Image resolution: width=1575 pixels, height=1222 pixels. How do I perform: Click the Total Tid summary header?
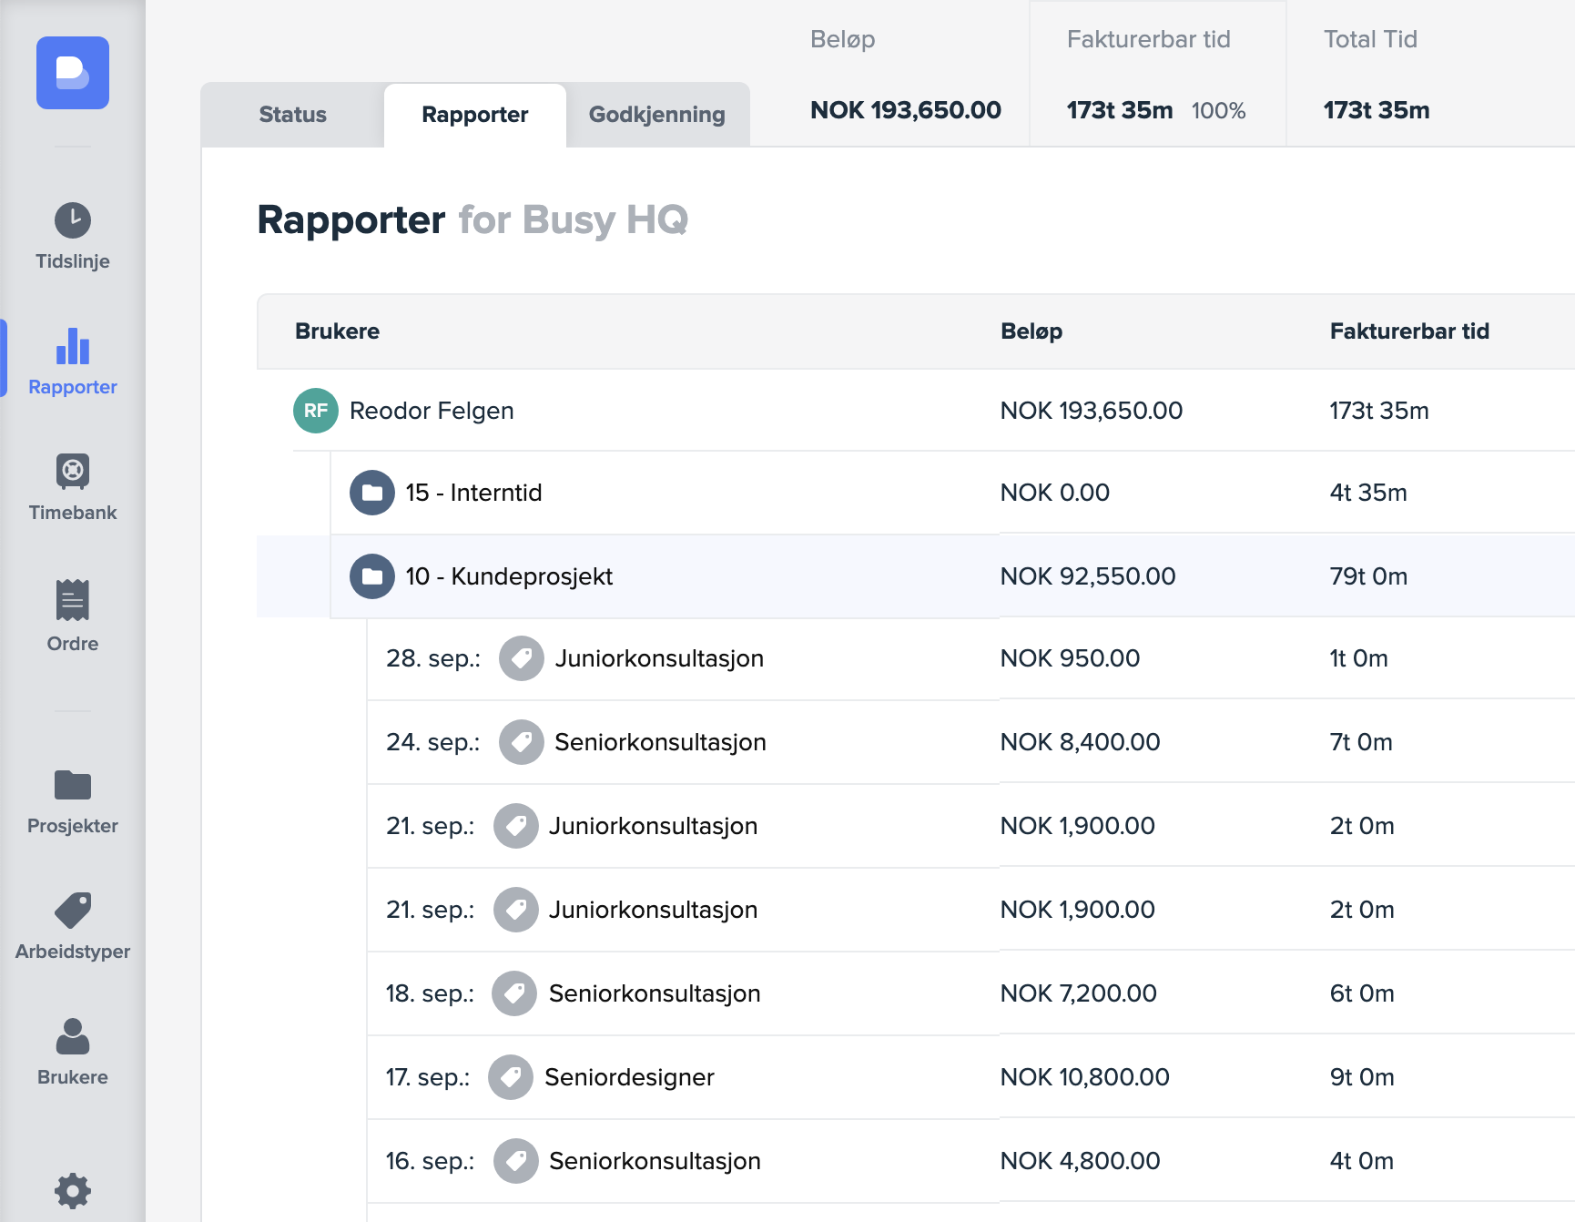point(1370,39)
